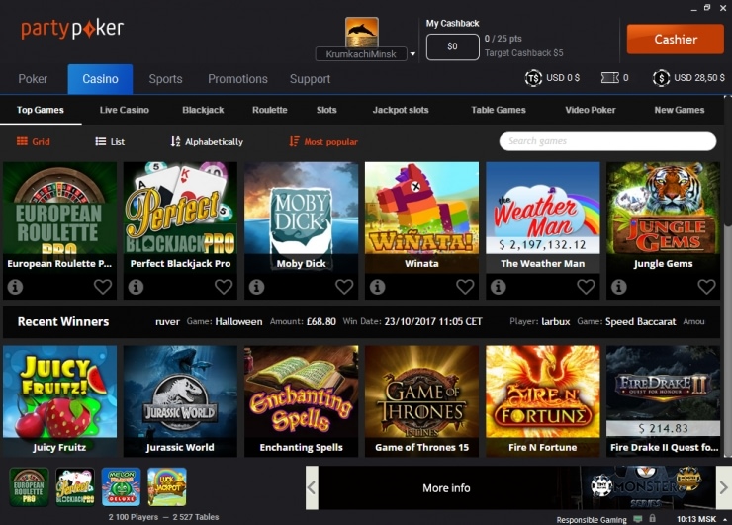Sort games Alphabetically
Viewport: 732px width, 525px height.
coord(207,142)
